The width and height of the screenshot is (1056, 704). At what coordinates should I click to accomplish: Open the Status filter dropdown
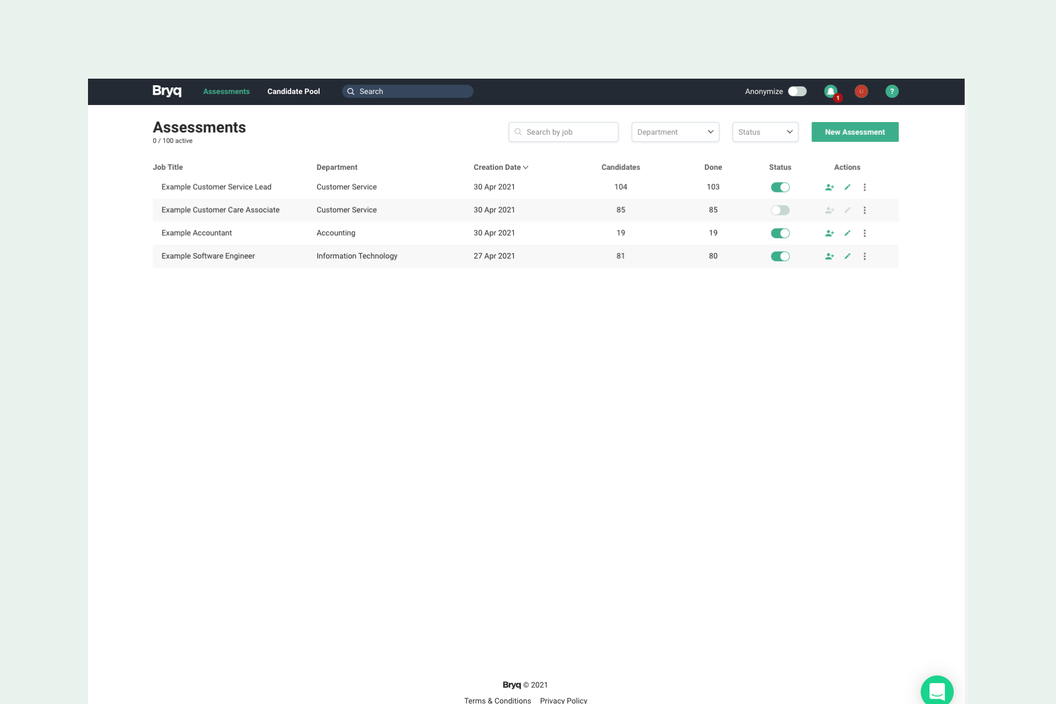(x=765, y=132)
